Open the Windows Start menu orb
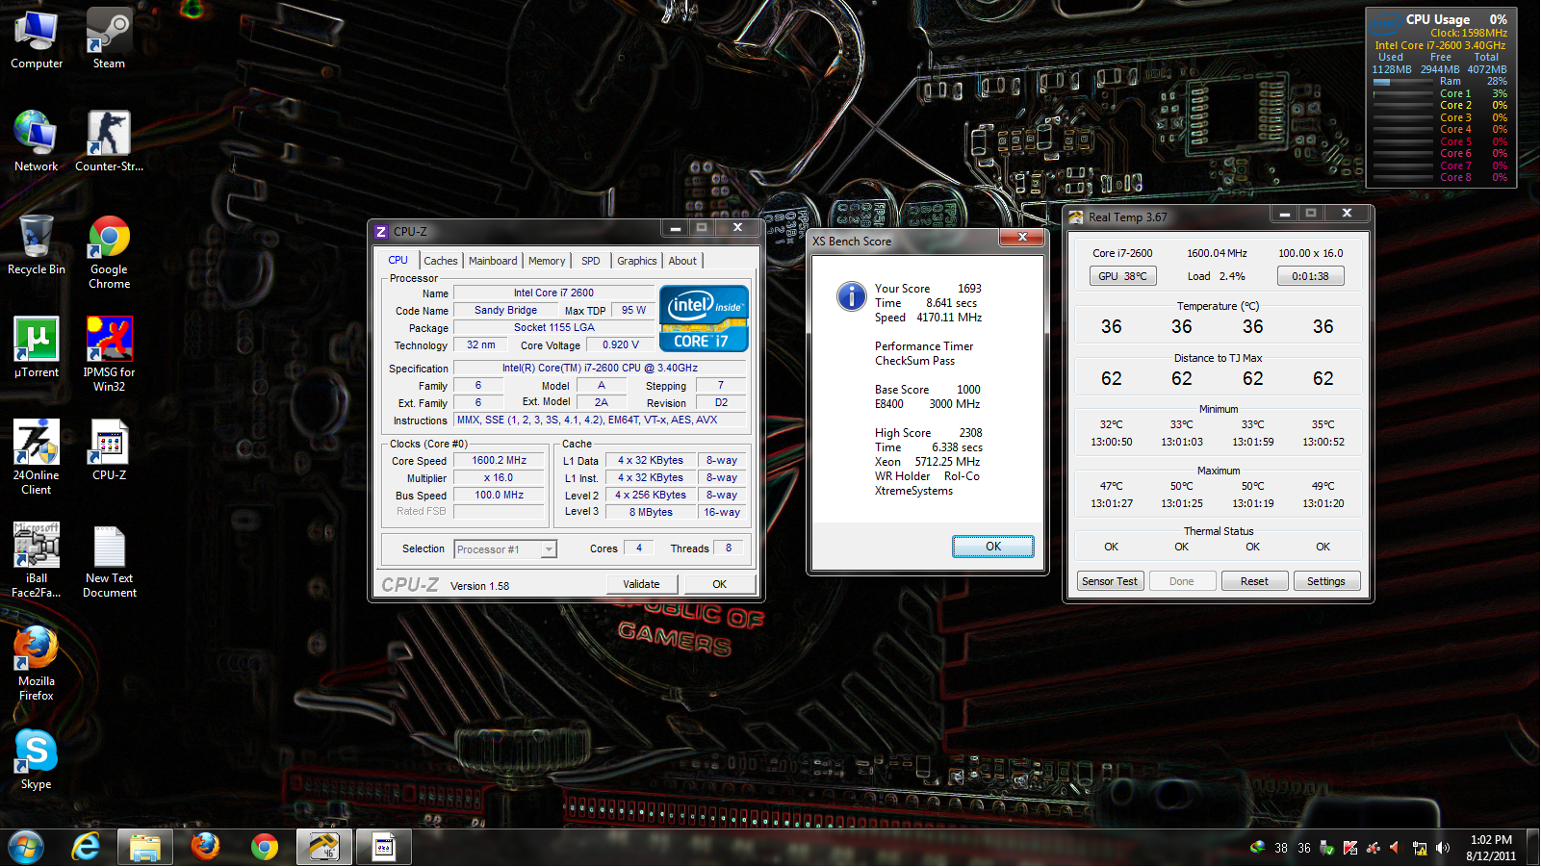1541x867 pixels. 26,848
